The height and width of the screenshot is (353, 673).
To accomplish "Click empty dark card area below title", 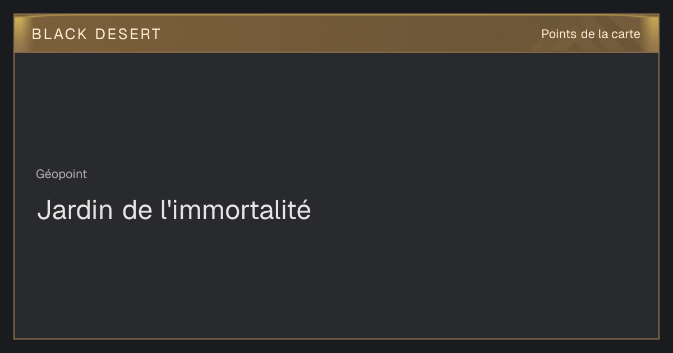I will click(x=336, y=280).
